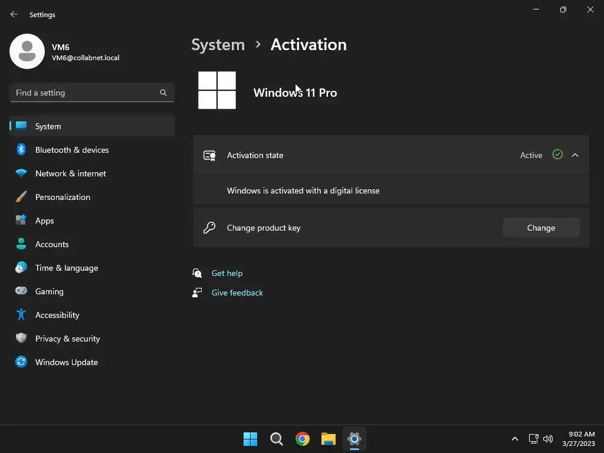Screen dimensions: 604x453
Task: Click the Windows logo beside Windows 11 Pro
Action: (x=217, y=90)
